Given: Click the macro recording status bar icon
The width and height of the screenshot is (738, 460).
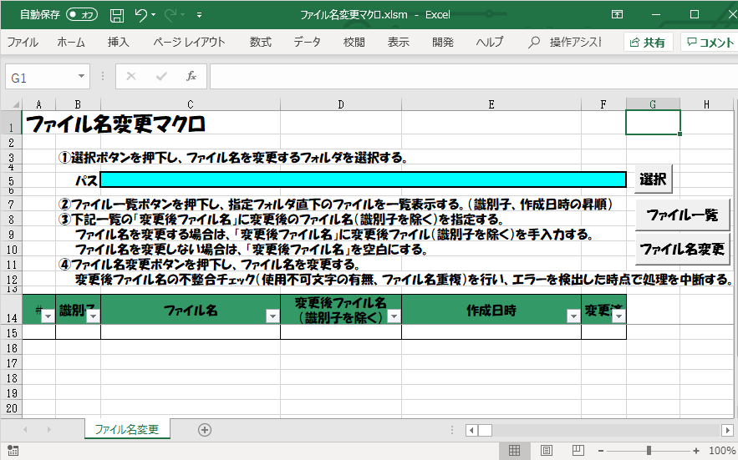Looking at the screenshot, I should pyautogui.click(x=13, y=451).
